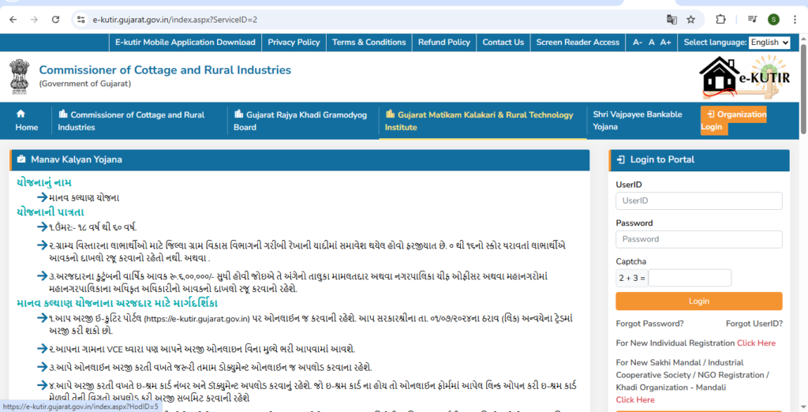
Task: Bookmark this page with star icon
Action: coord(691,20)
